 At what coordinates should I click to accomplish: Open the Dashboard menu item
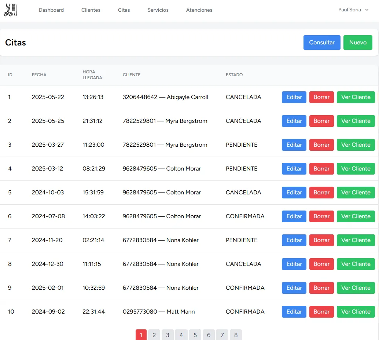point(51,10)
